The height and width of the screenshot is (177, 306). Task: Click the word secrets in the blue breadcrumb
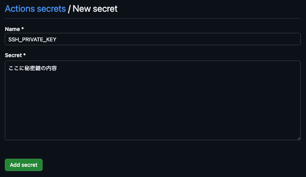point(51,8)
